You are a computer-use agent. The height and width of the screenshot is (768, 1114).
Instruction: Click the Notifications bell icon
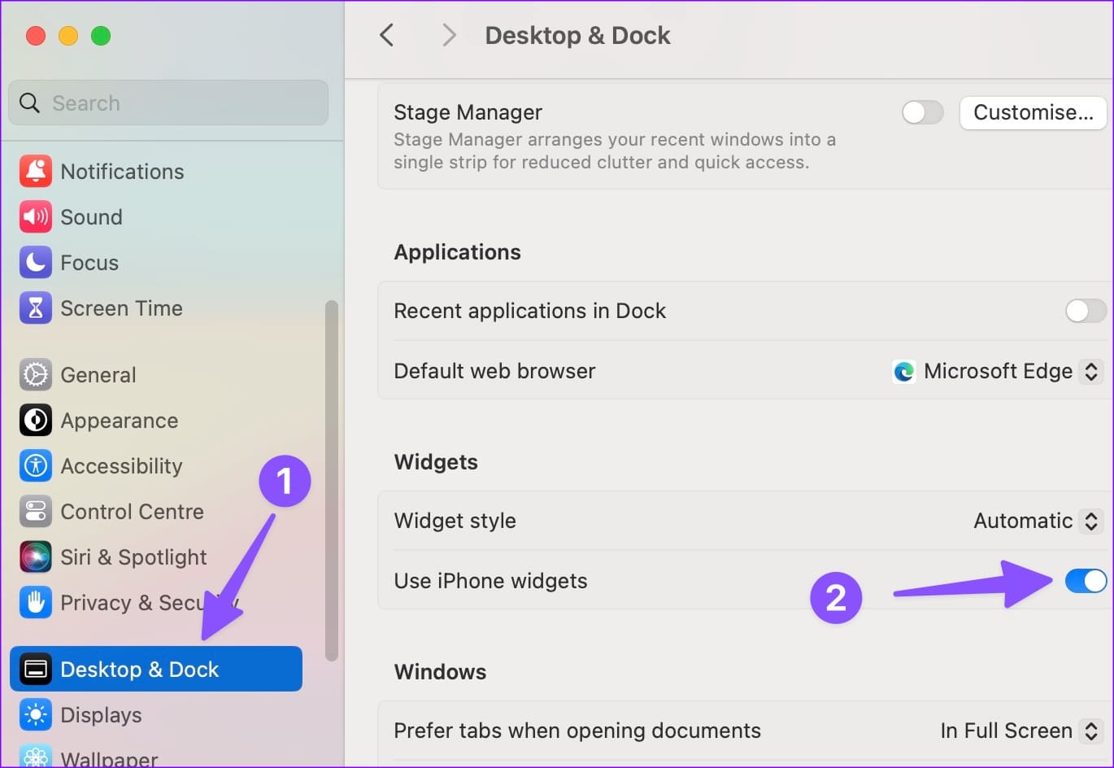(36, 172)
